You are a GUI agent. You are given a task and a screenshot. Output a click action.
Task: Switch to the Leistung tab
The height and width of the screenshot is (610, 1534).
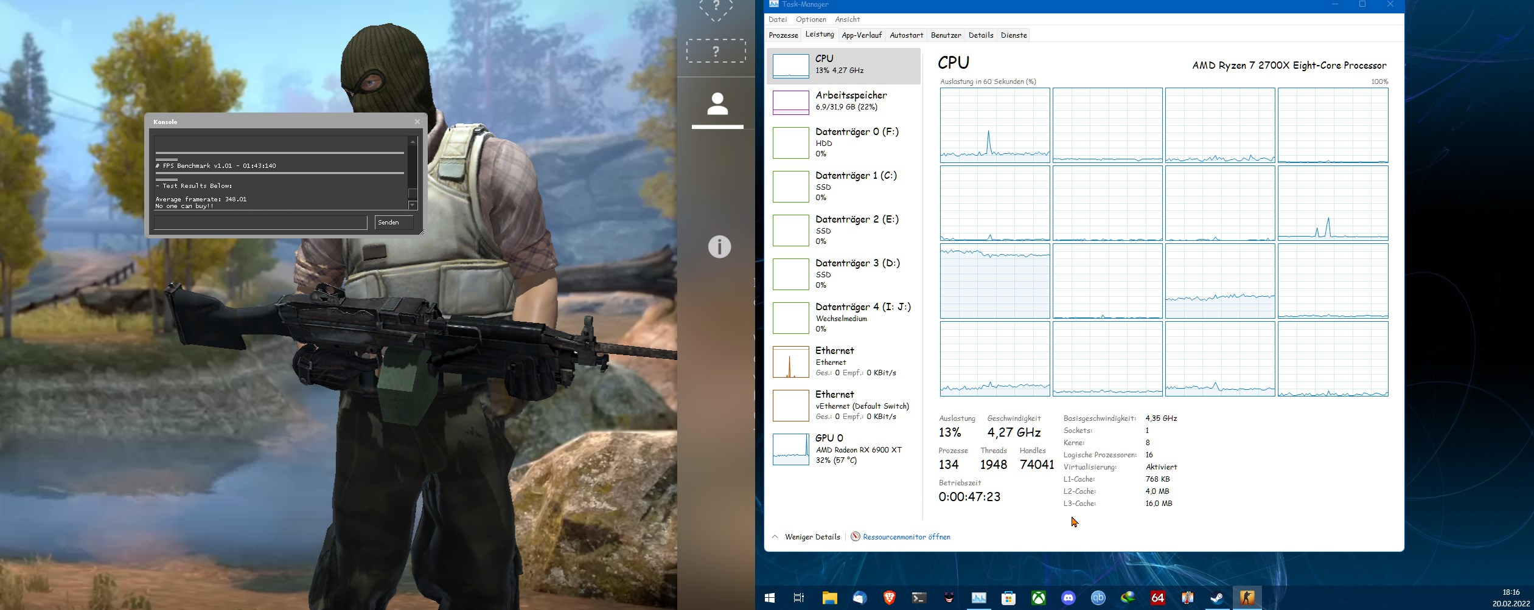820,35
